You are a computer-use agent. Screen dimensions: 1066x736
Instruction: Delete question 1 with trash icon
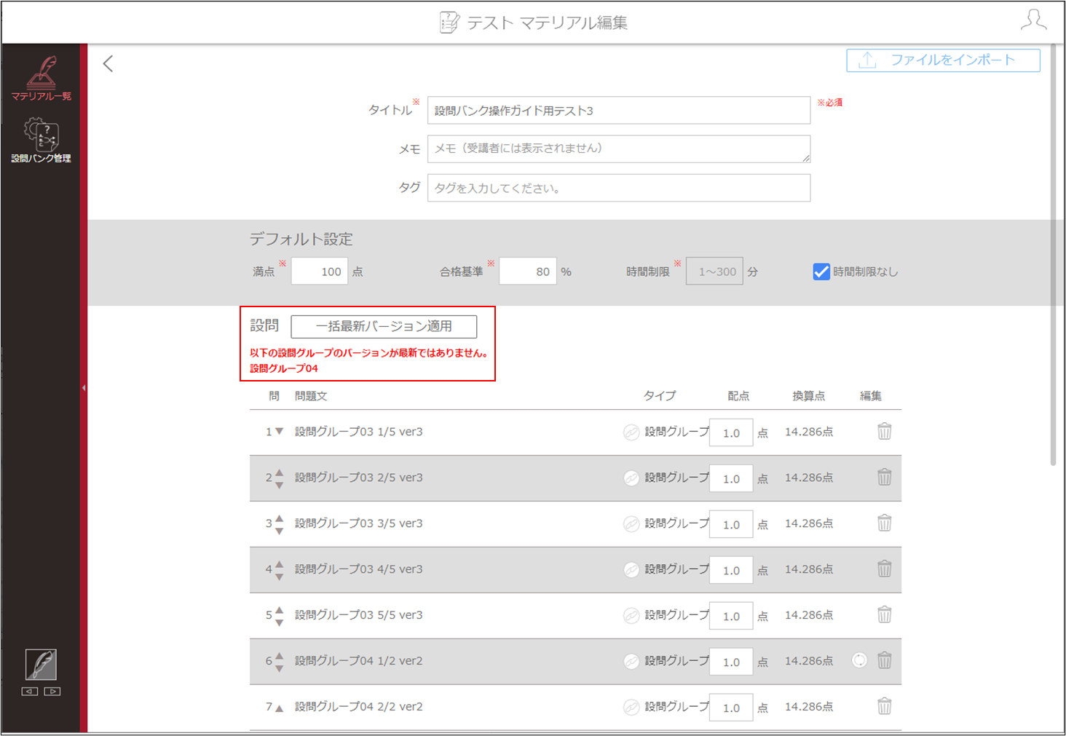pyautogui.click(x=884, y=431)
